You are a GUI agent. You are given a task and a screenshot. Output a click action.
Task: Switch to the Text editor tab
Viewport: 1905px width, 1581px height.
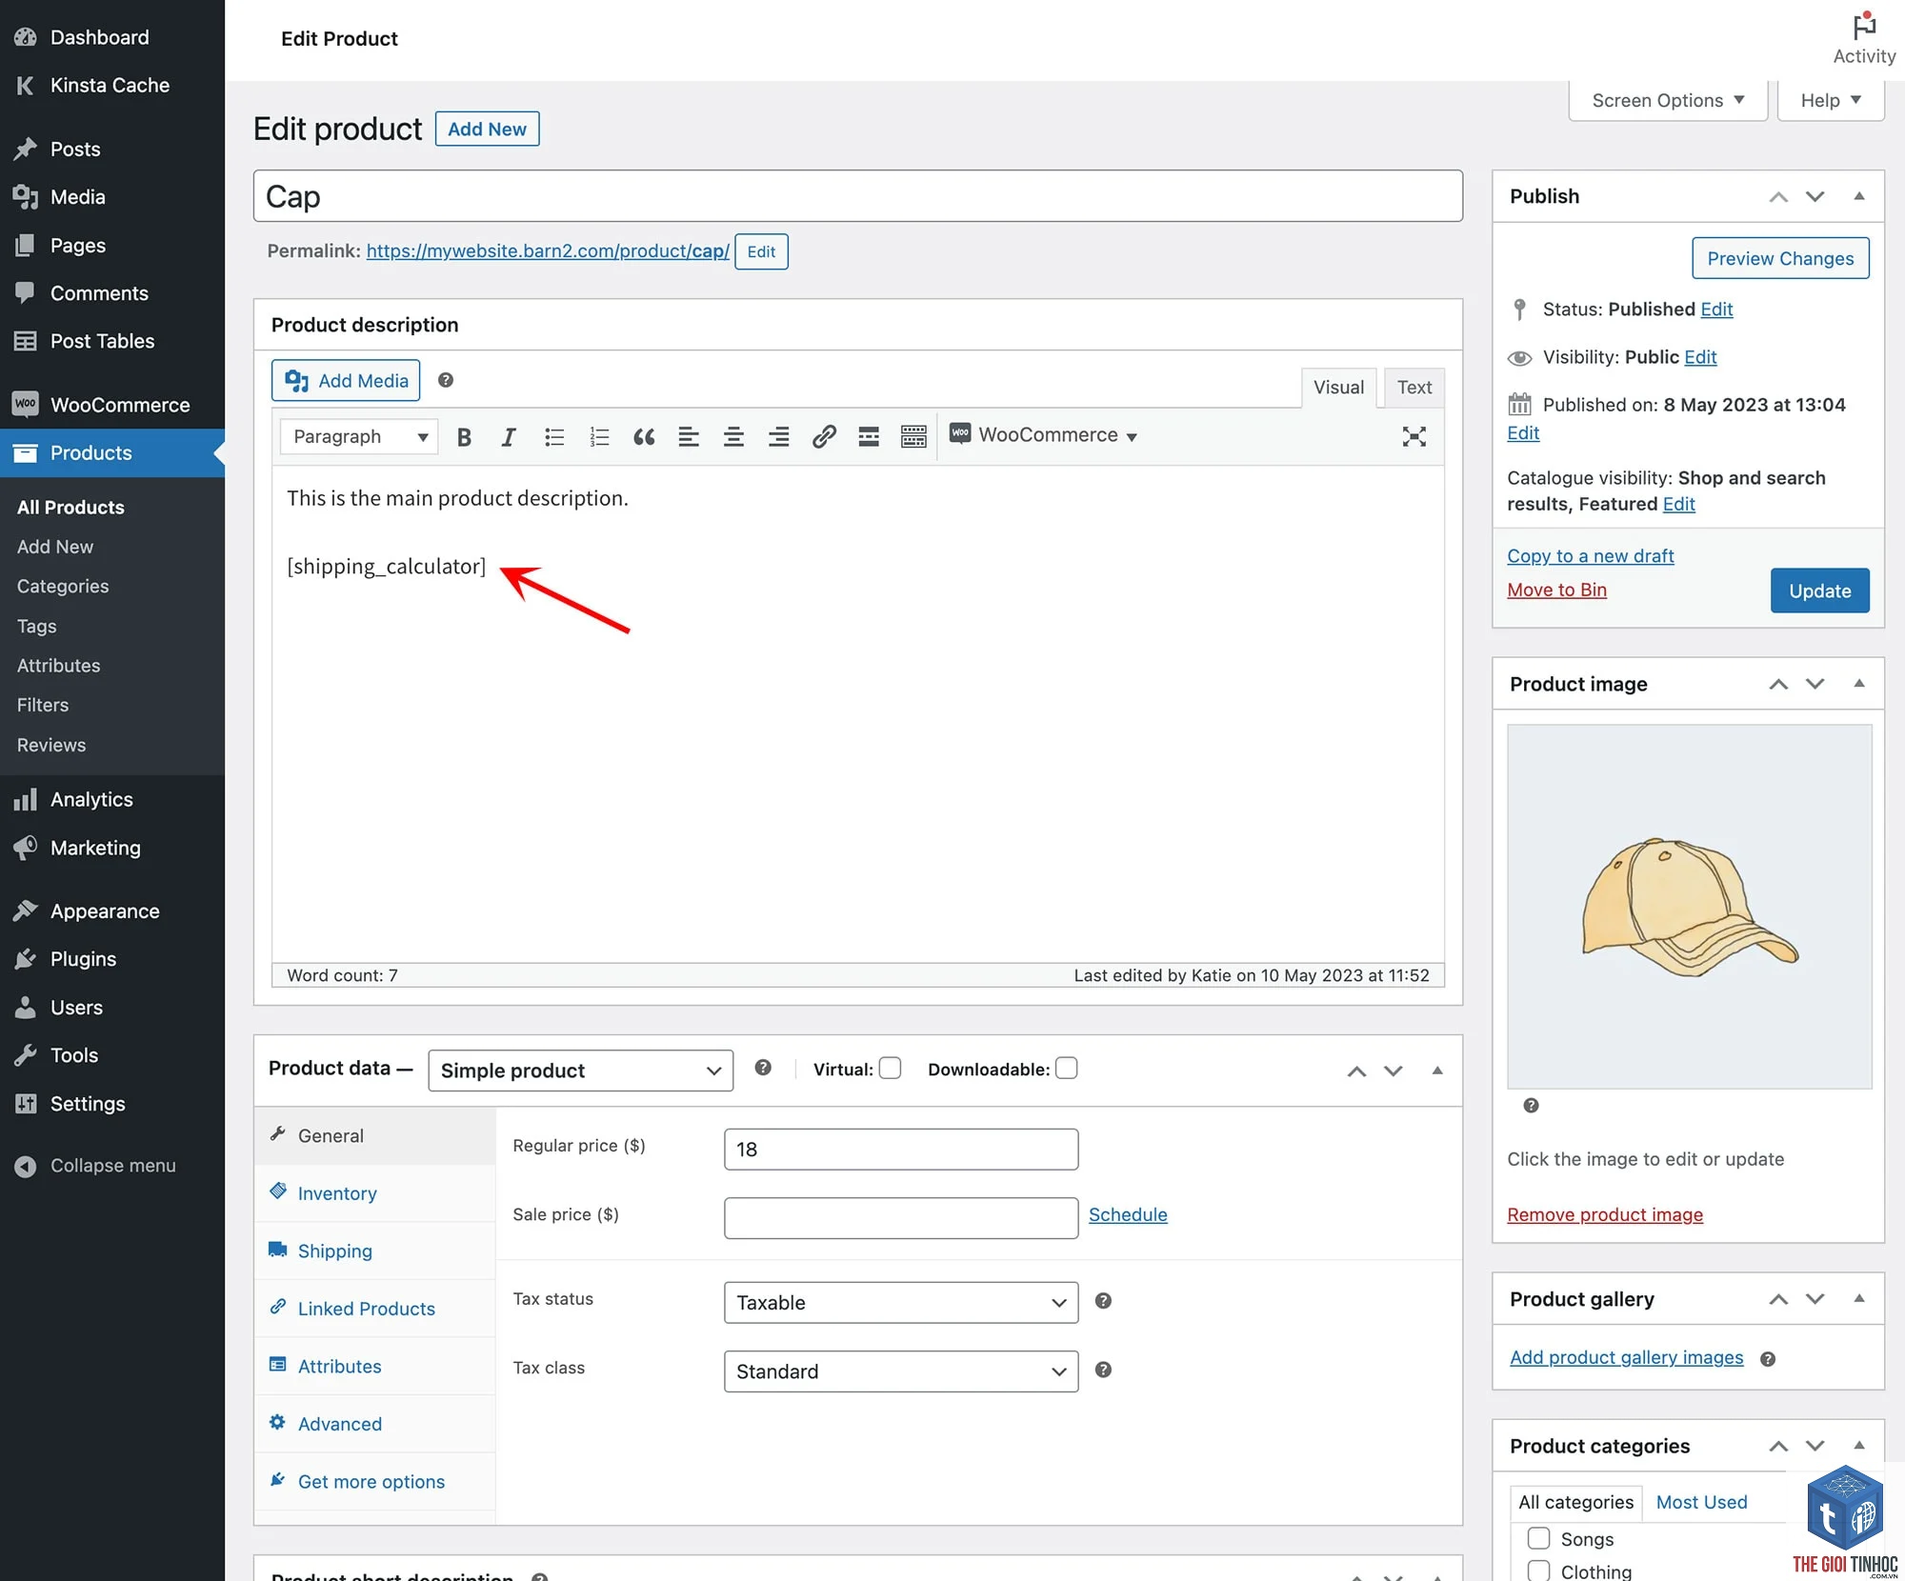click(1414, 387)
